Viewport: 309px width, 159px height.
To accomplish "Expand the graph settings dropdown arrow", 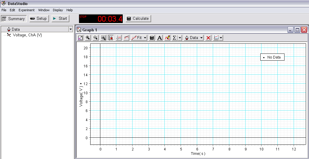I will 221,38.
